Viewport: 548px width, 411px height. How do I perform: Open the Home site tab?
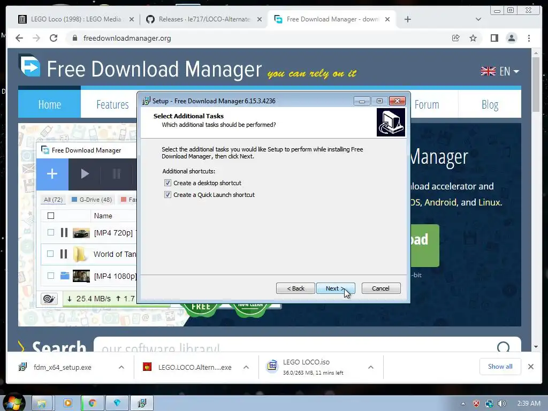coord(49,104)
